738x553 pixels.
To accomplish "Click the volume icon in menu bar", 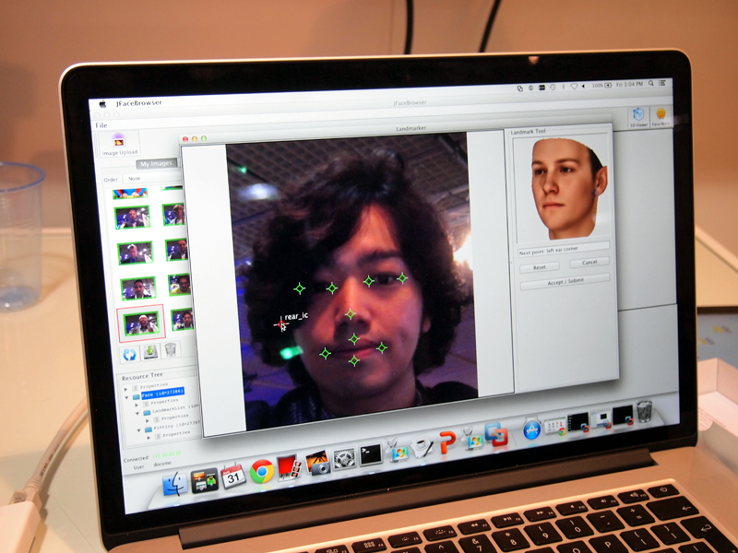I will click(x=584, y=86).
